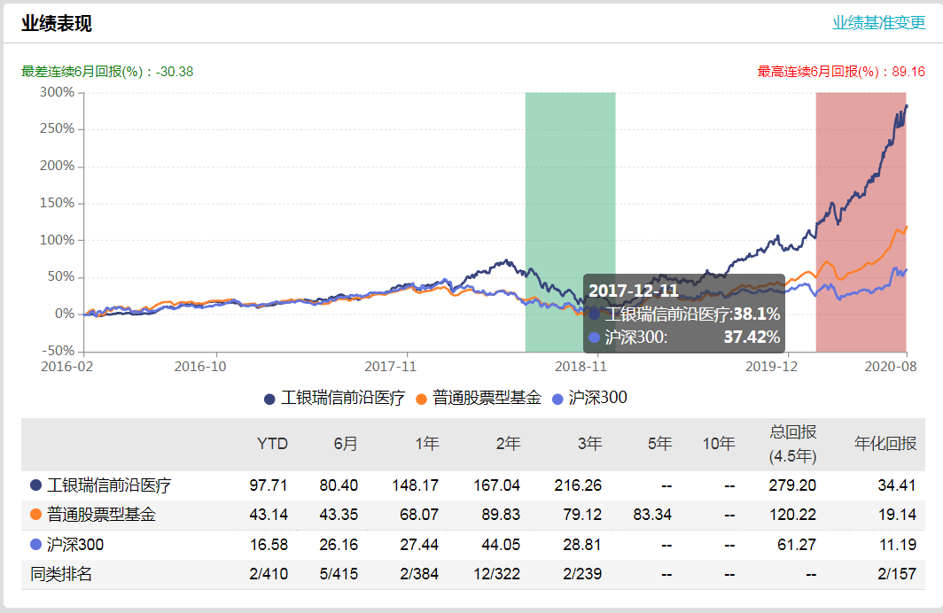Click the -50% y-axis label
The image size is (943, 613).
coord(58,351)
